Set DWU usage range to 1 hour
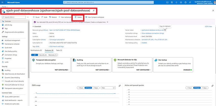 click(x=81, y=88)
